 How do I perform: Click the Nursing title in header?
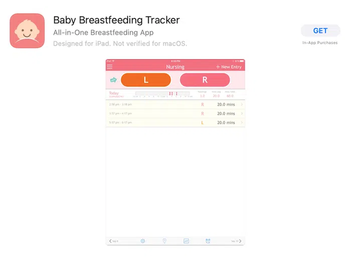(x=175, y=67)
